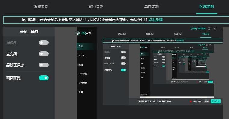
Task: Select 录制 in the preview sidebar
Action: [81, 46]
